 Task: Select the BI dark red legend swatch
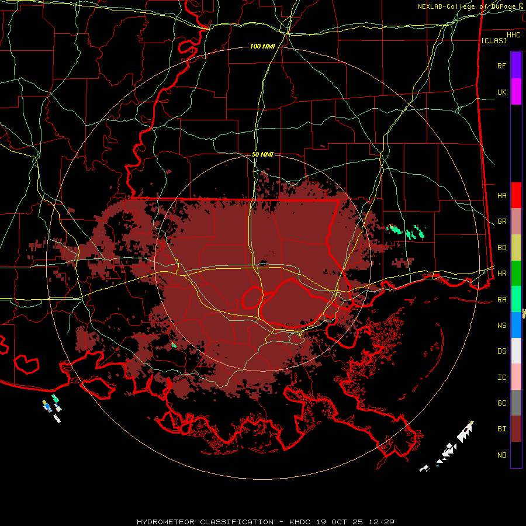(516, 429)
